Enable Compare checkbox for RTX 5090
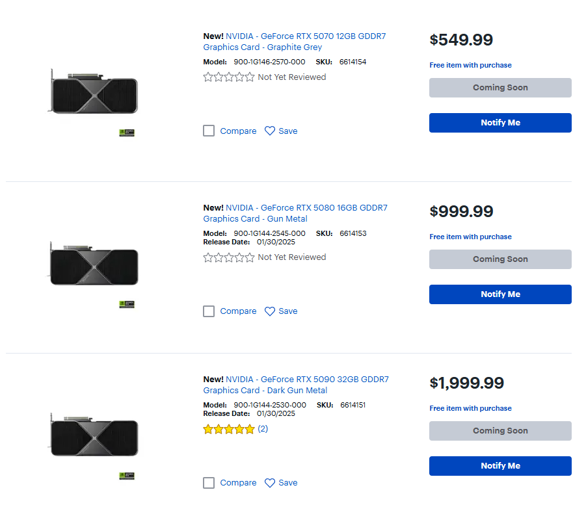The image size is (586, 505). click(x=209, y=483)
